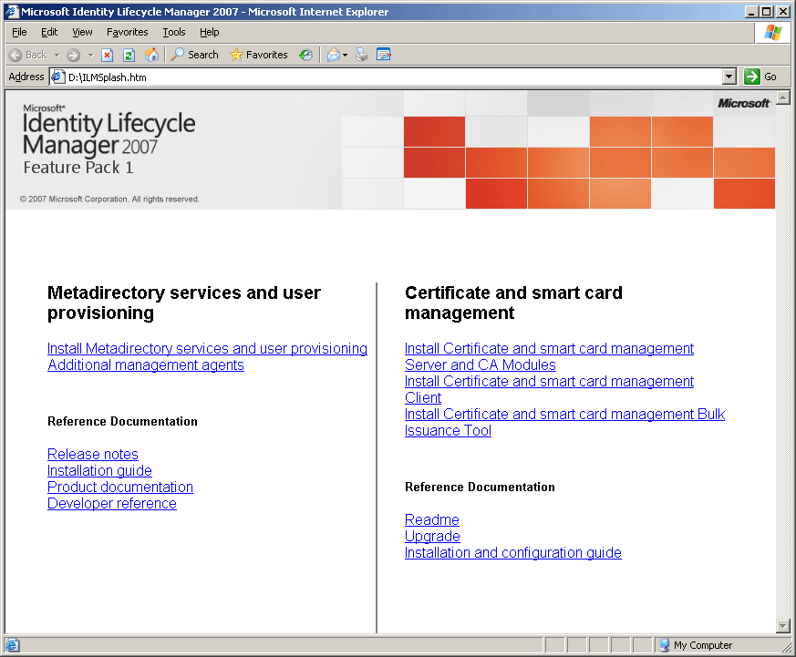Click the vertical scrollbar up arrow
796x657 pixels.
click(783, 98)
